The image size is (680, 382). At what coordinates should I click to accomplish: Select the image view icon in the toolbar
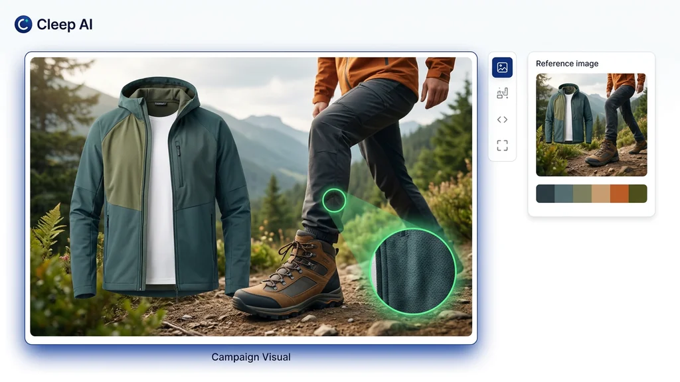502,68
